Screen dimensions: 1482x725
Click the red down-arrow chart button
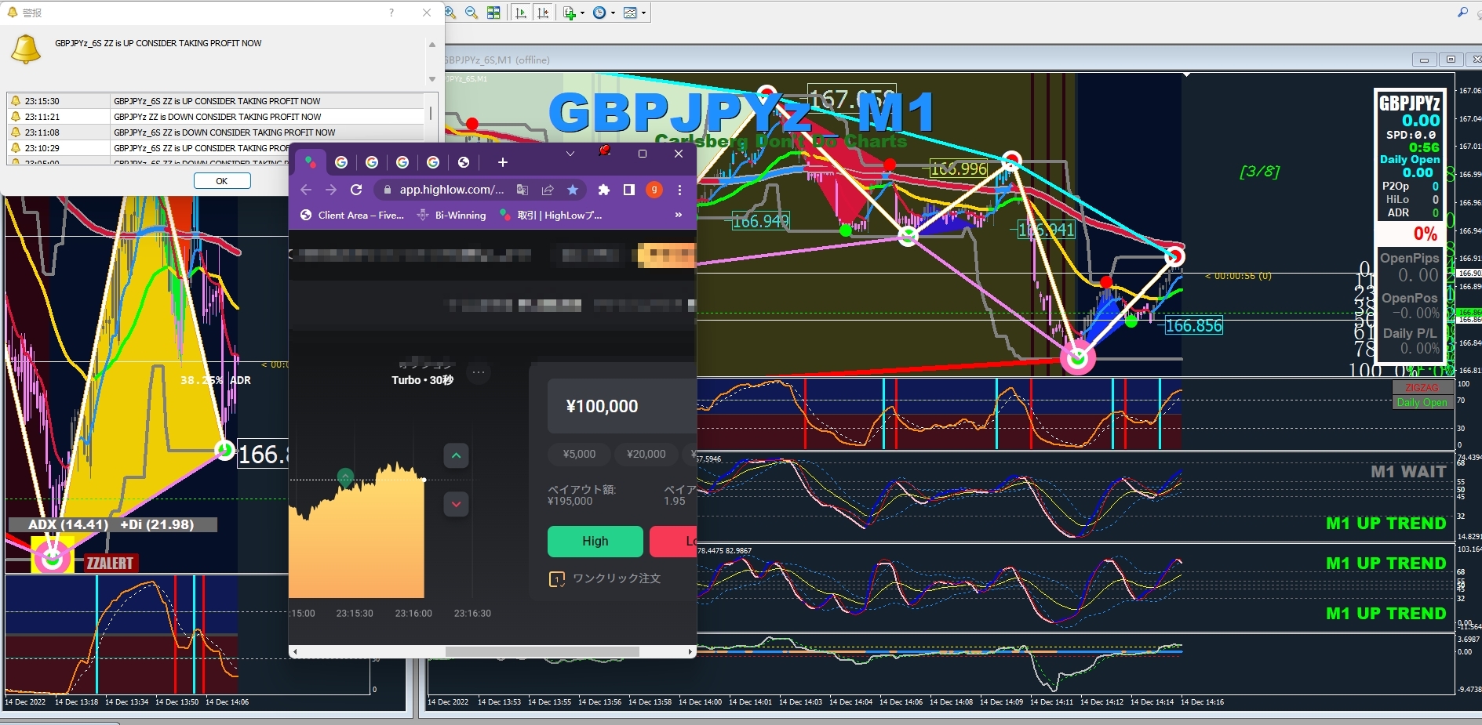[x=456, y=504]
